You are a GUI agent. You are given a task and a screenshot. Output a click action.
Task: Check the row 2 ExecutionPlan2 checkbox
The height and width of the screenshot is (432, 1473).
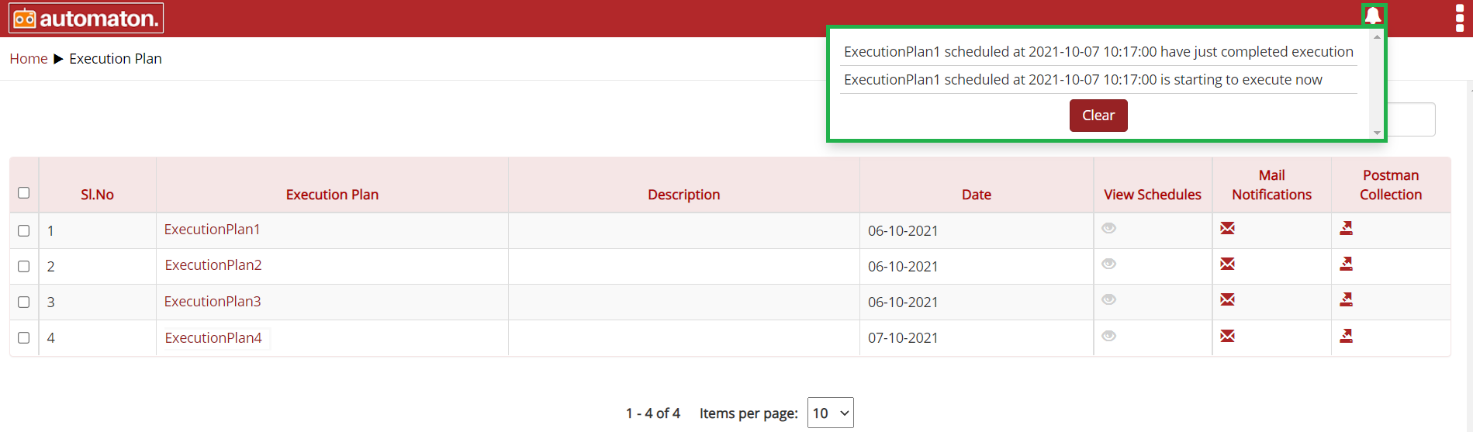24,266
